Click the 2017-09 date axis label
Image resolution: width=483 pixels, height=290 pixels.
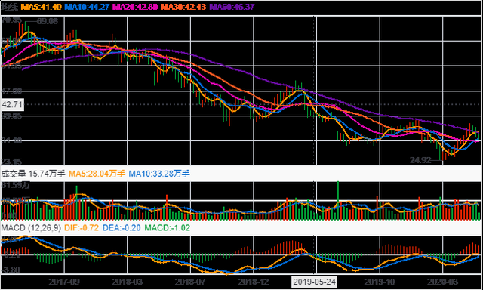click(x=64, y=282)
